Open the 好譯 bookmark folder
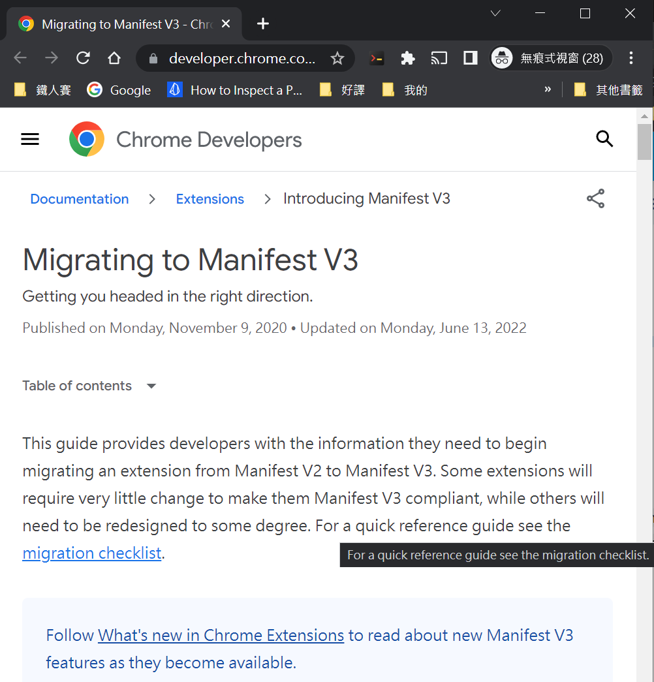The width and height of the screenshot is (654, 682). (x=342, y=90)
